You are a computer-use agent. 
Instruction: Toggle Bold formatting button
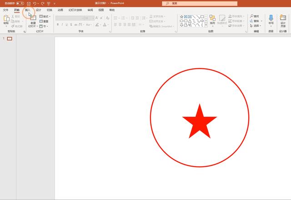click(58, 25)
